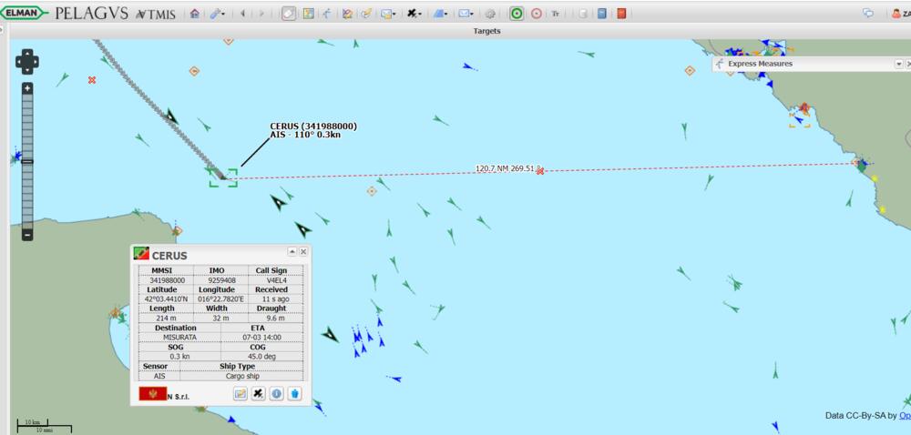Click the red book icon in toolbar
Image resolution: width=911 pixels, height=435 pixels.
coord(621,14)
